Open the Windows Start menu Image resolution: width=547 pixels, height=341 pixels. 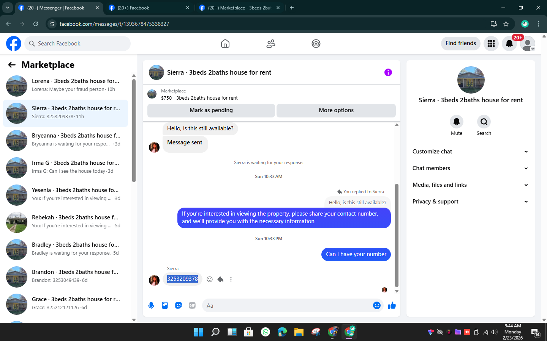[x=198, y=332]
